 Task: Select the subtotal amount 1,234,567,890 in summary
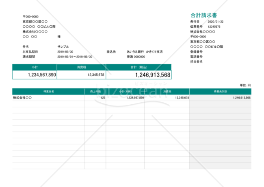pos(42,75)
